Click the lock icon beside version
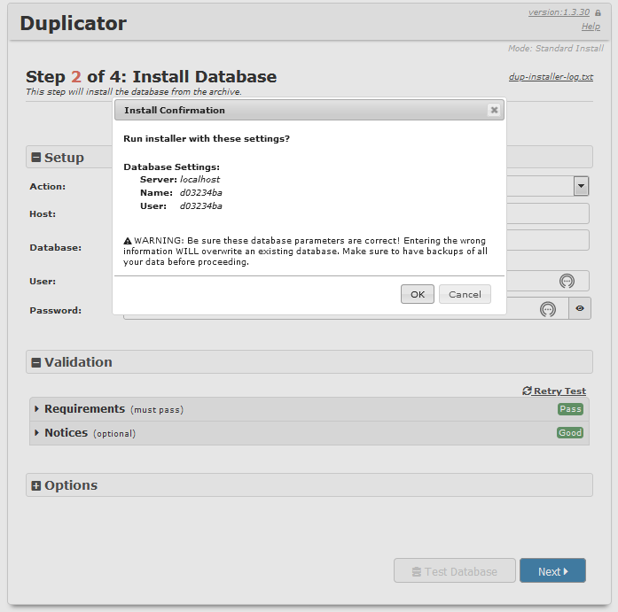618x612 pixels. pyautogui.click(x=598, y=13)
